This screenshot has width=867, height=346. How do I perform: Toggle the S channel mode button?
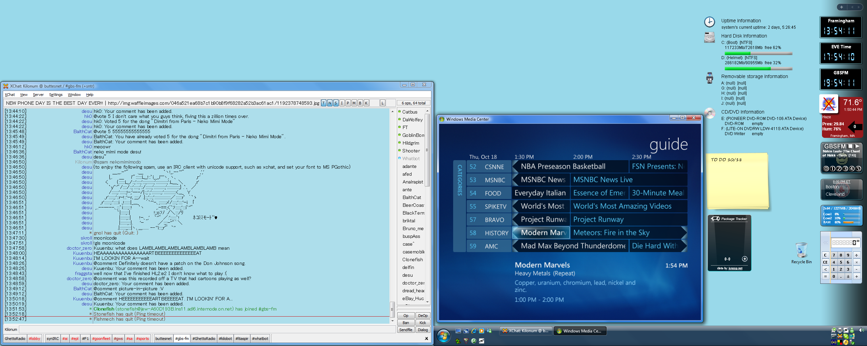pyautogui.click(x=336, y=103)
